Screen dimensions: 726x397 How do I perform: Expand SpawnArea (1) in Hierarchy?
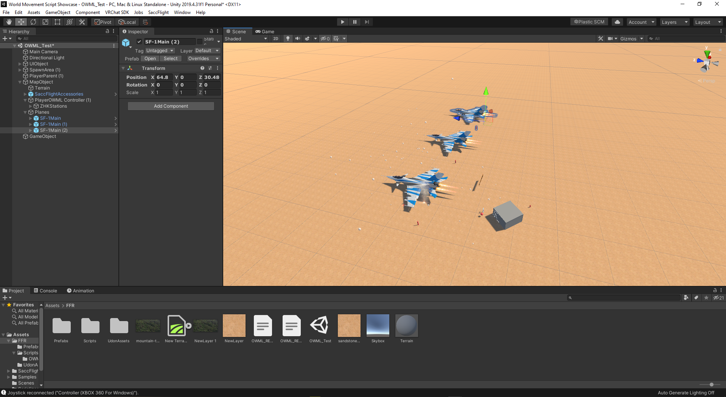click(20, 70)
